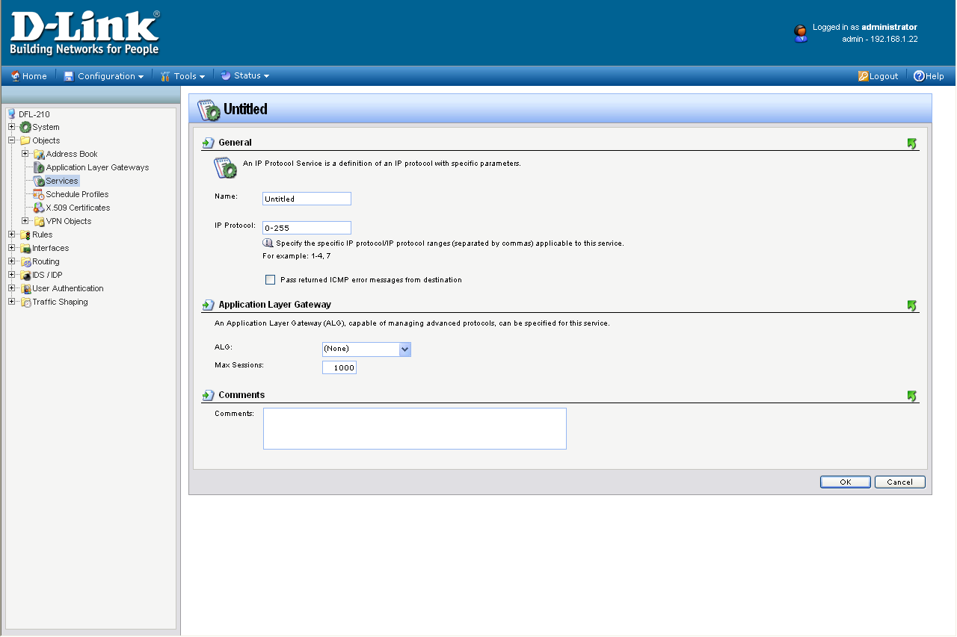Click the Comments section header icon

click(x=209, y=395)
